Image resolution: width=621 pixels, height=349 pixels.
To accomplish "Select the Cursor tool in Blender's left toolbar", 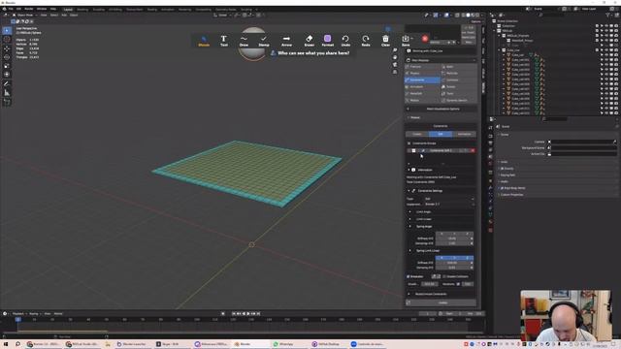I will (x=7, y=39).
